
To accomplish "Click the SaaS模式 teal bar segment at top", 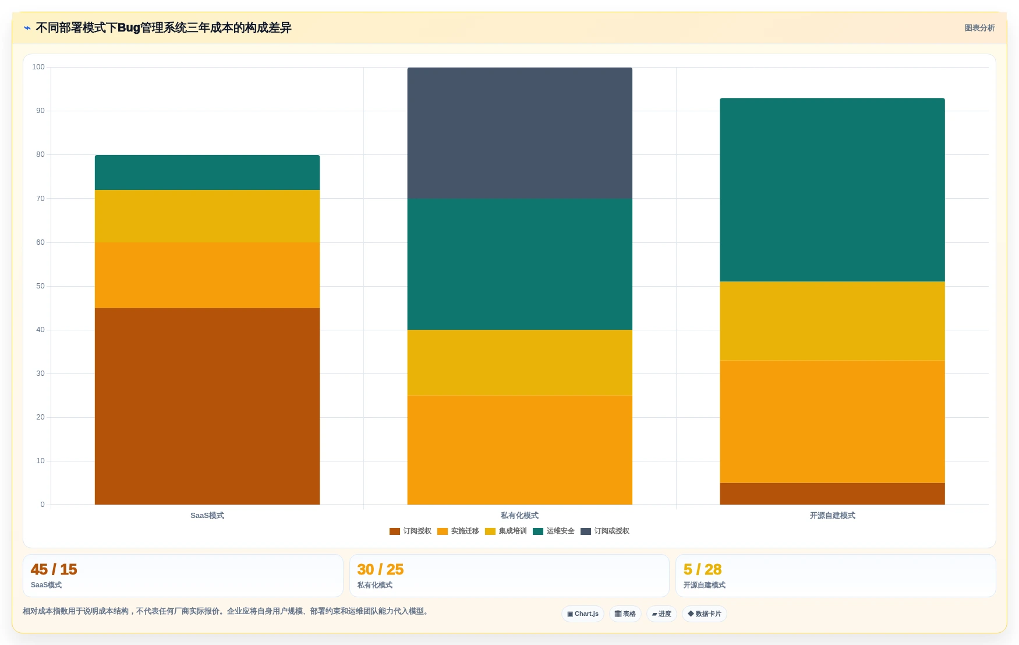I will click(207, 172).
